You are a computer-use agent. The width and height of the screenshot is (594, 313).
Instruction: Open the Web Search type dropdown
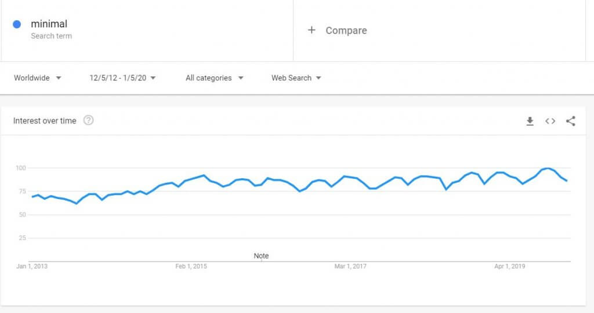[296, 78]
